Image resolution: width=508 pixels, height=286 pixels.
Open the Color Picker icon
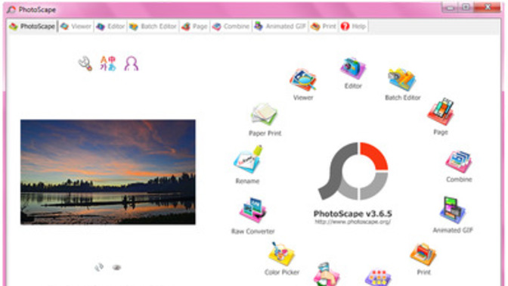click(281, 254)
